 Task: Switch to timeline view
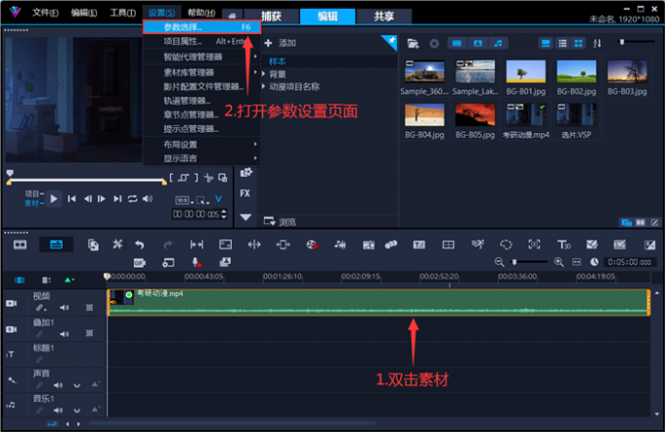(x=56, y=244)
